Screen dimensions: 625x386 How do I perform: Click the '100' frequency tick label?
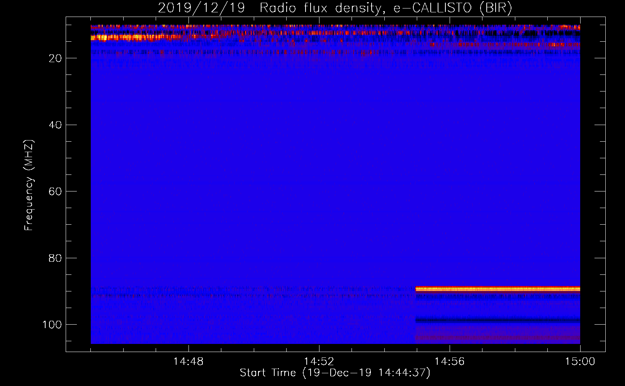click(x=52, y=325)
